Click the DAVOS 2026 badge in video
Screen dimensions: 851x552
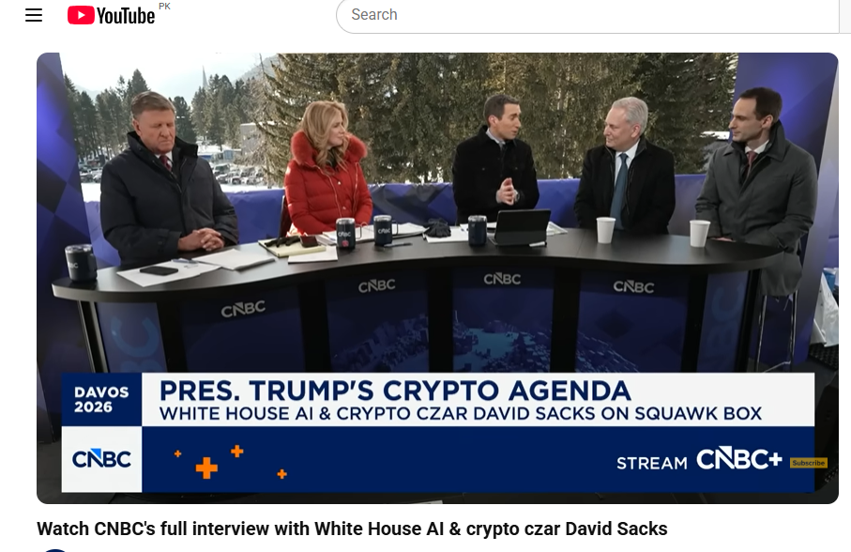[101, 400]
